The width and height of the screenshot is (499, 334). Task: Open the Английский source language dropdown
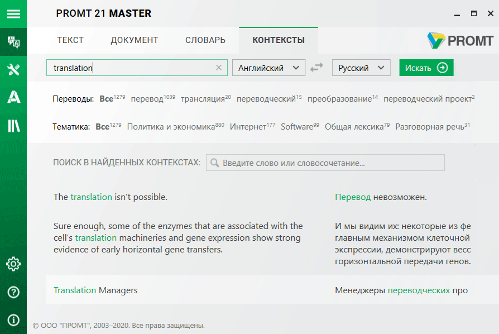pyautogui.click(x=268, y=68)
